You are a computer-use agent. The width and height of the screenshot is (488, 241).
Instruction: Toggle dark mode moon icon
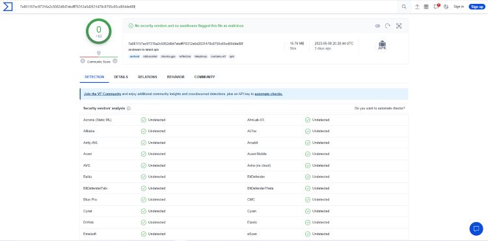(x=446, y=7)
